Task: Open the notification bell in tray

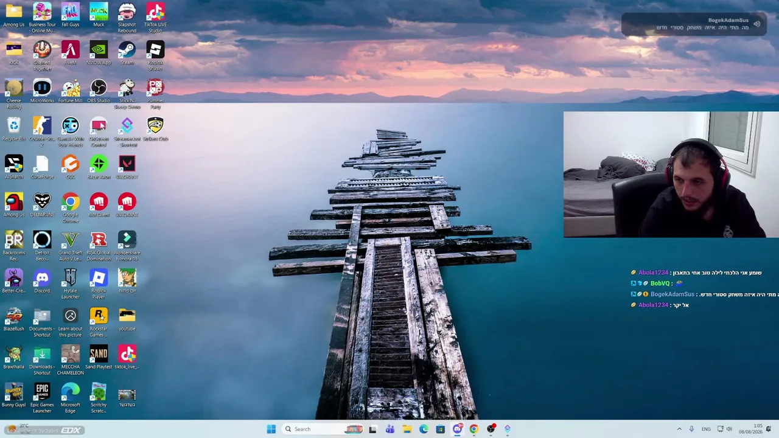Action: click(x=768, y=429)
